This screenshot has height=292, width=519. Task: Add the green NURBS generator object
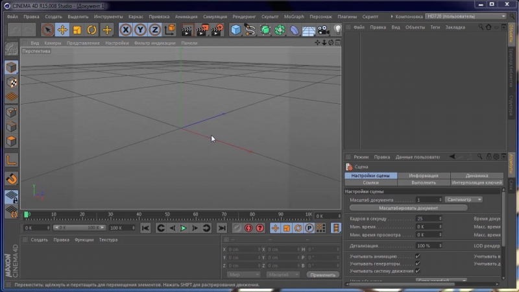point(265,30)
